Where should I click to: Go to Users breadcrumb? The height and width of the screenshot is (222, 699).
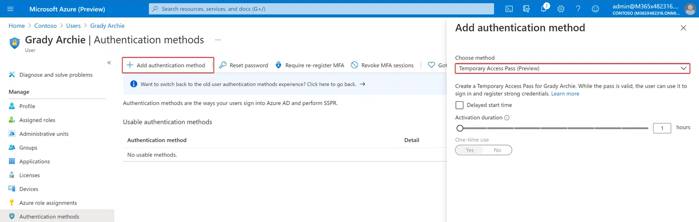pyautogui.click(x=73, y=25)
